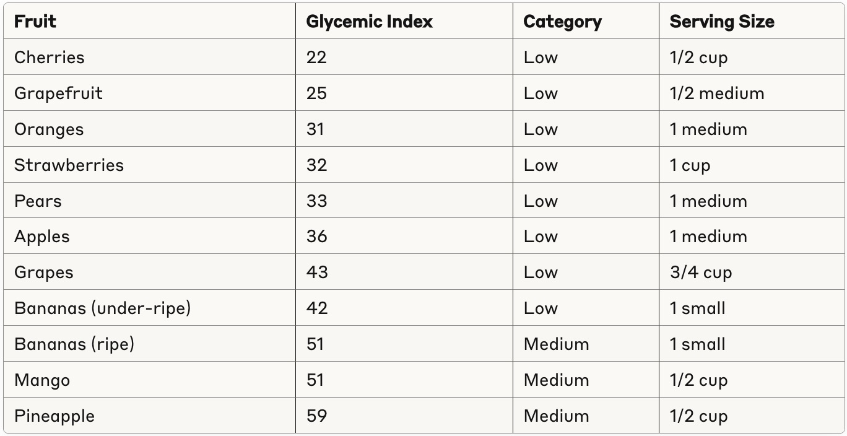This screenshot has height=436, width=847.
Task: Select the Strawberries row's 1 cup serving
Action: coord(690,165)
